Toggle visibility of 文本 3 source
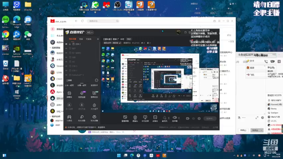This screenshot has height=159, width=283. click(x=66, y=66)
